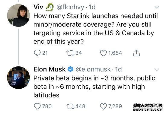This screenshot has height=114, width=166.
Task: Open Viv's profile picture
Action: click(18, 15)
